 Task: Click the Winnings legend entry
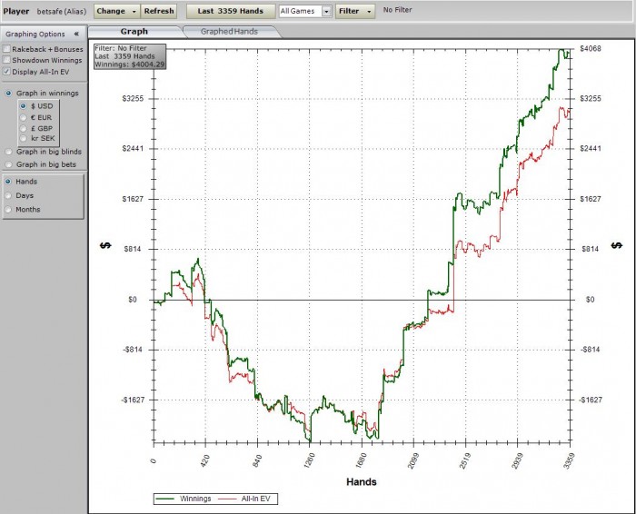[184, 499]
